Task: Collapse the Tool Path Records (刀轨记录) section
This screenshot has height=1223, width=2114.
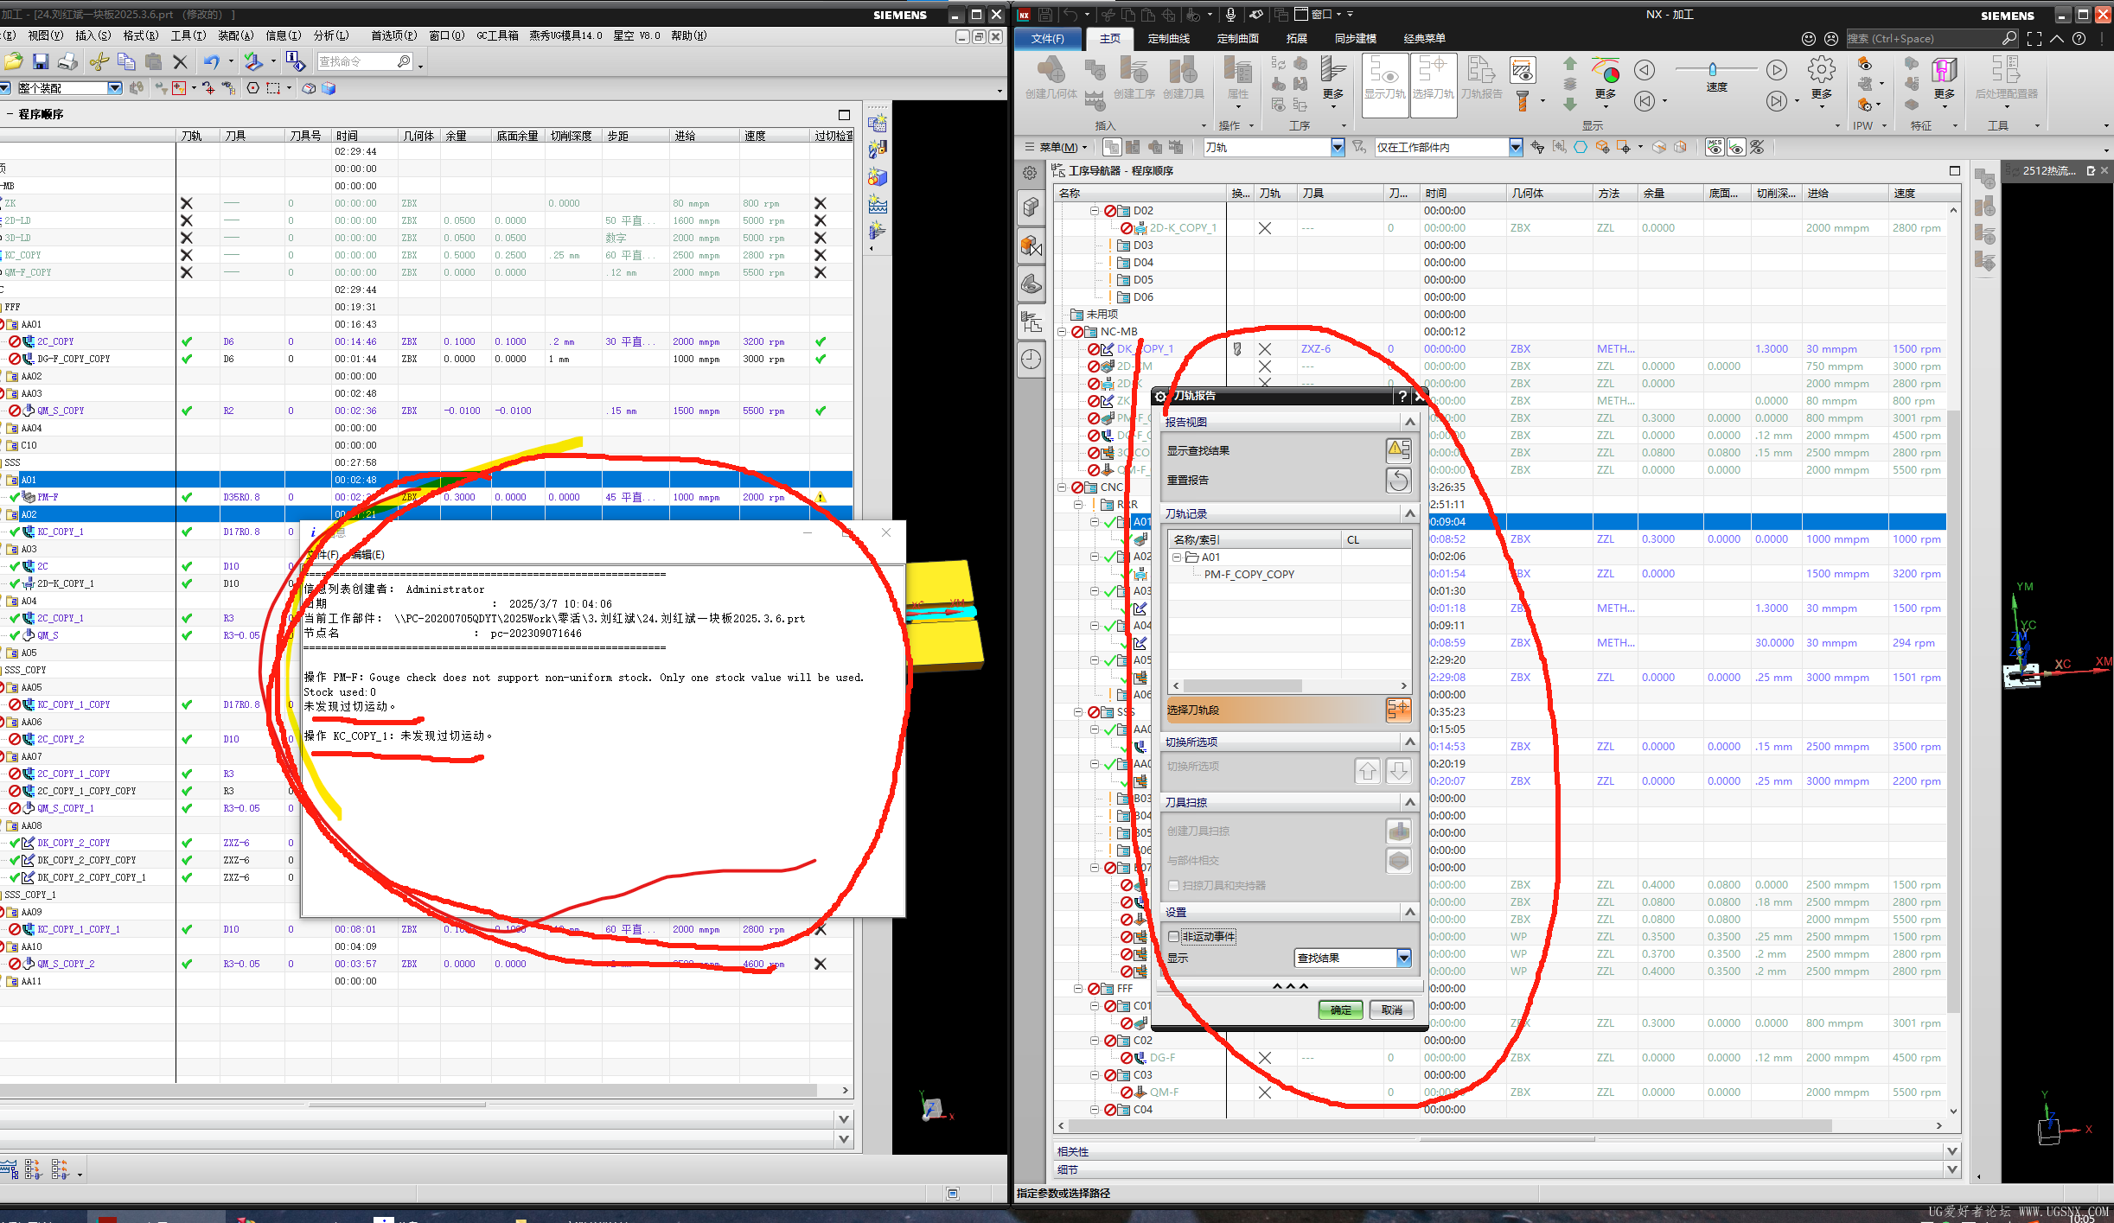Action: [1409, 513]
